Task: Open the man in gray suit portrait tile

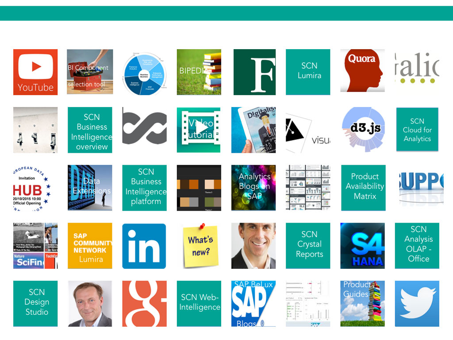Action: tap(90, 304)
